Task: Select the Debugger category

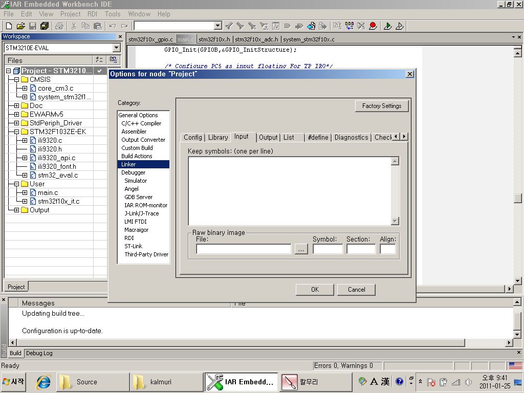Action: 134,172
